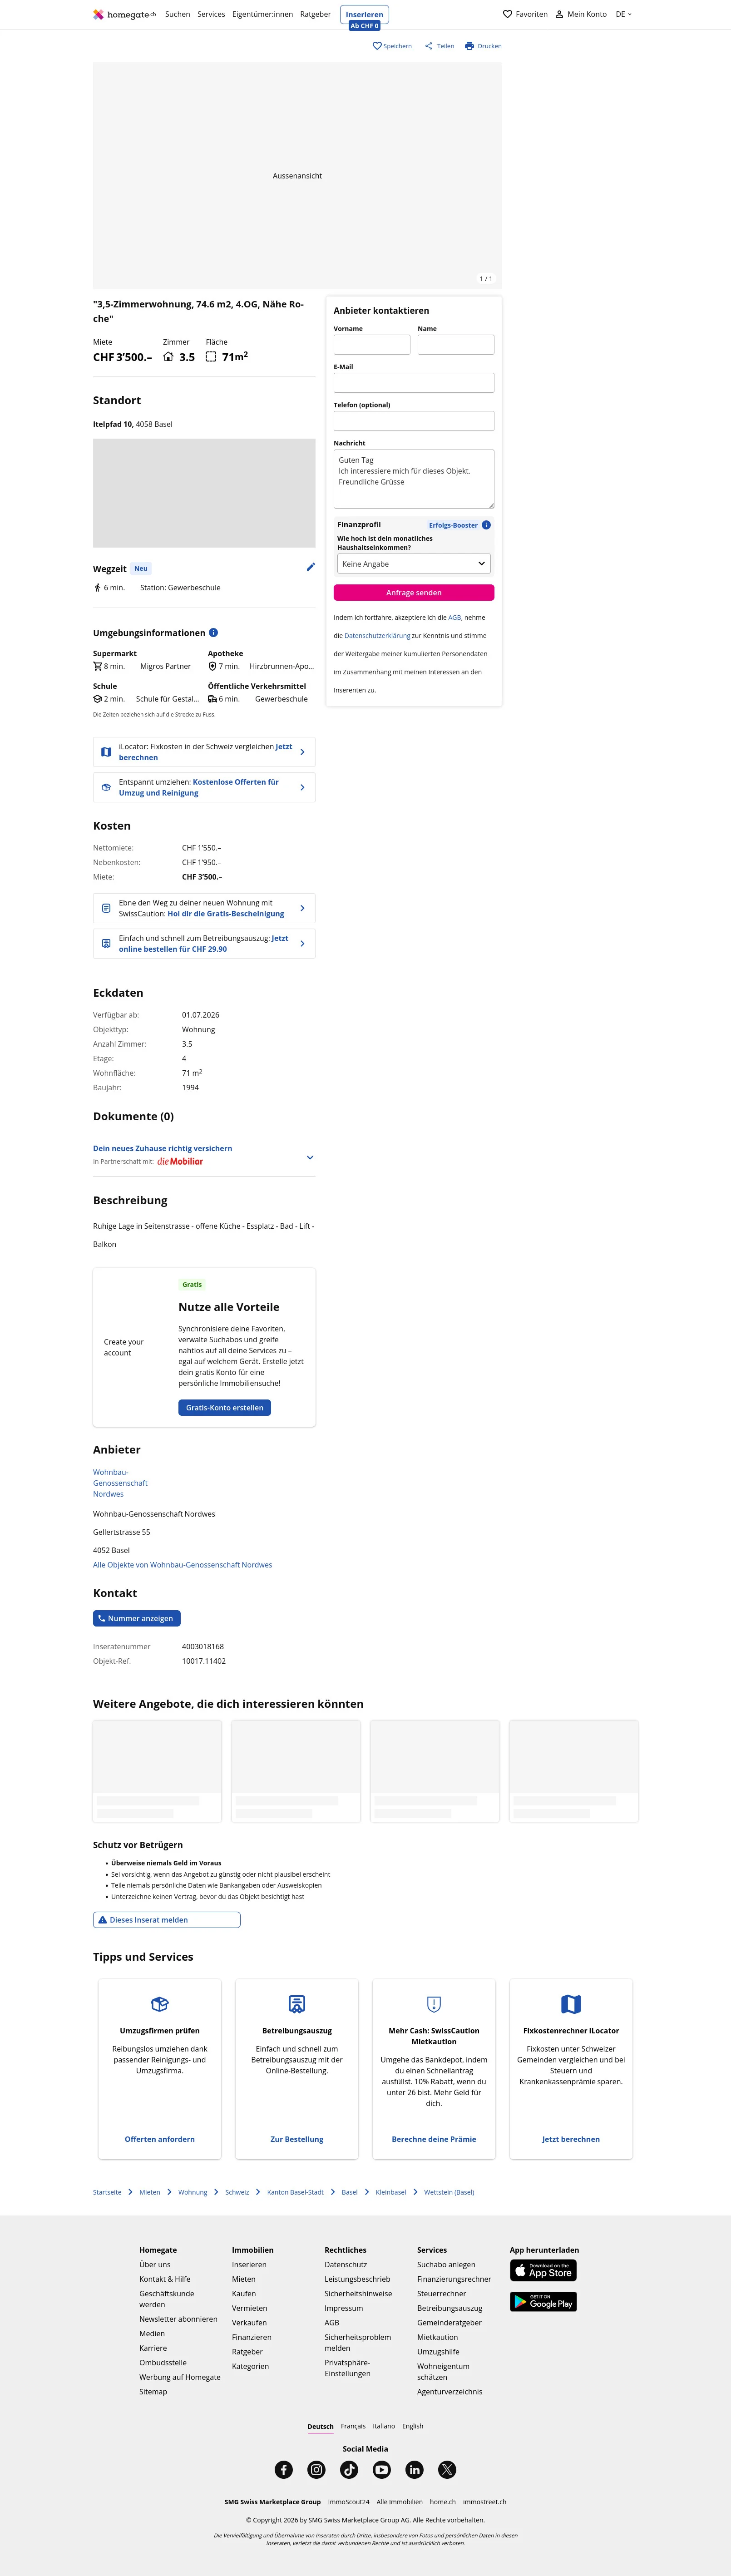Click the Anfrage senden button
This screenshot has height=2576, width=731.
tap(414, 593)
